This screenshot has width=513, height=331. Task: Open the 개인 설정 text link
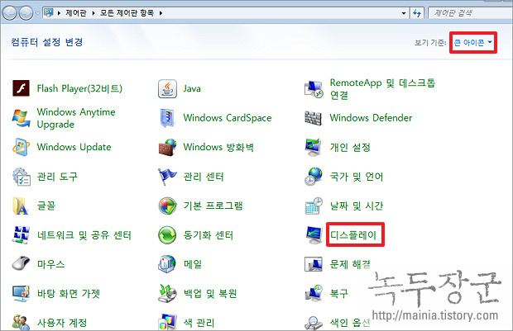pos(350,147)
